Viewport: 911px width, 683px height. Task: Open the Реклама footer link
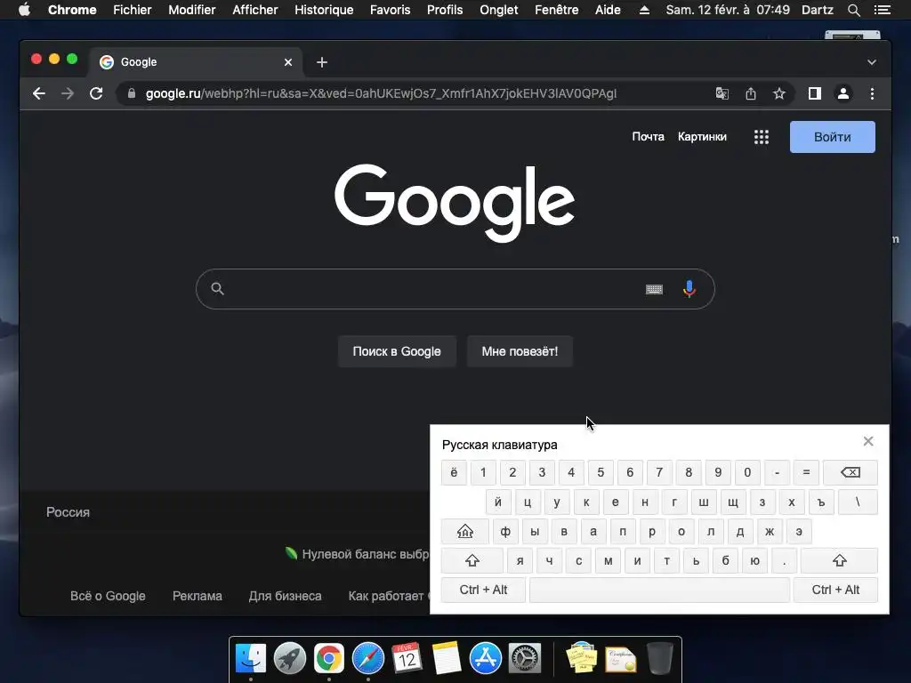click(x=197, y=596)
